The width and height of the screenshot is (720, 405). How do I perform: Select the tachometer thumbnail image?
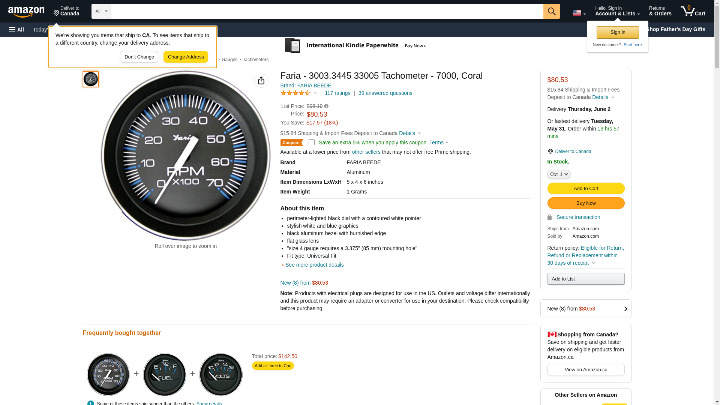tap(91, 79)
